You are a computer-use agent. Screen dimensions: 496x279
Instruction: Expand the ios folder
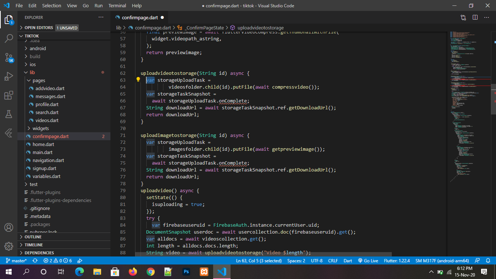[64, 64]
